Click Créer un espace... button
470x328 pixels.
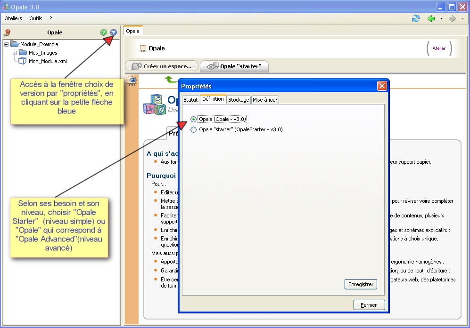162,66
